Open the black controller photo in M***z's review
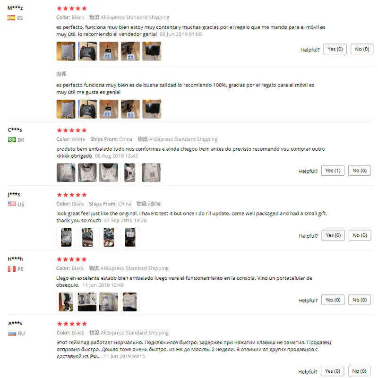 pyautogui.click(x=87, y=51)
